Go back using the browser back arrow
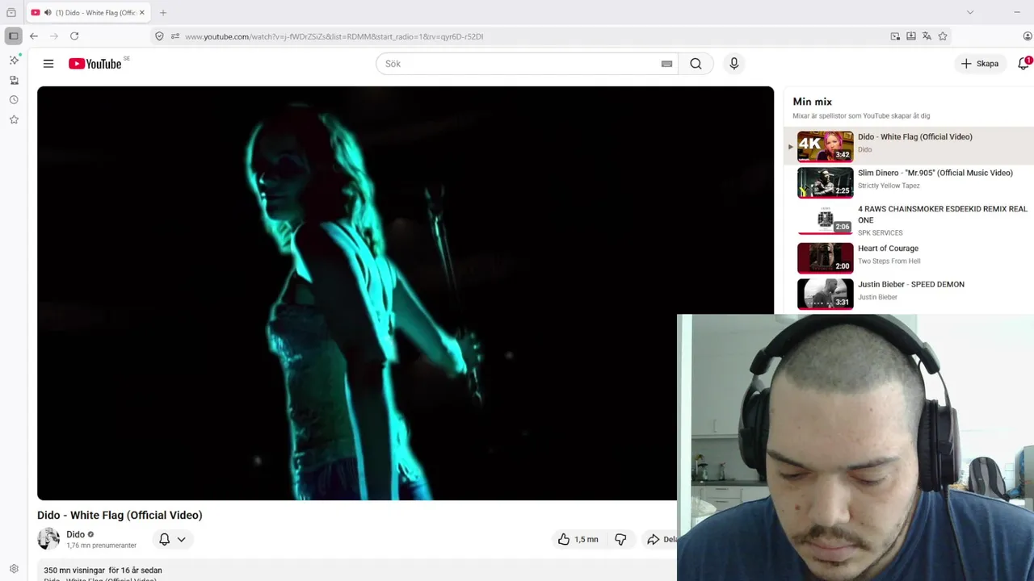Image resolution: width=1034 pixels, height=581 pixels. [x=34, y=36]
